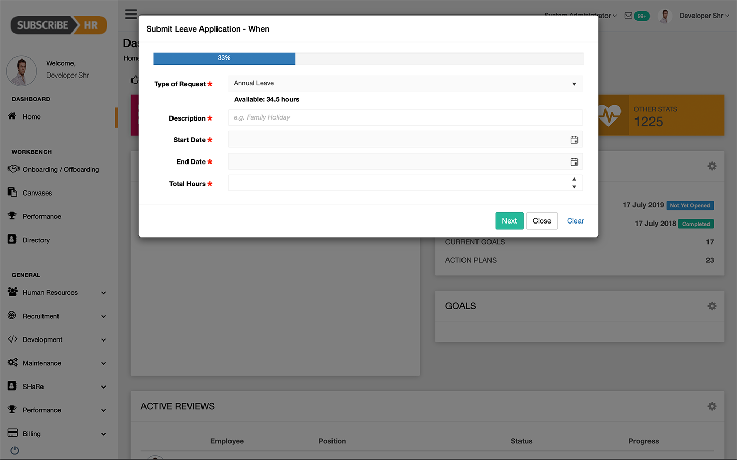Image resolution: width=737 pixels, height=460 pixels.
Task: Click the Onboarding / Offboarding handshake icon
Action: point(13,169)
